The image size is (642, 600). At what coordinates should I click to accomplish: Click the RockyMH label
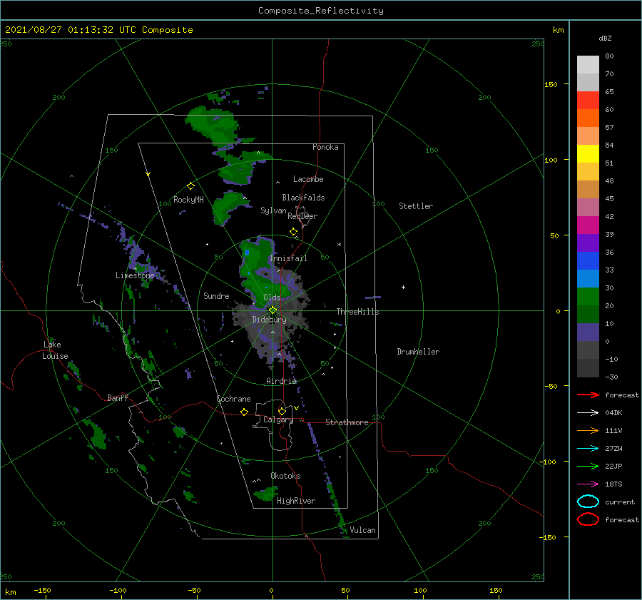[x=188, y=200]
